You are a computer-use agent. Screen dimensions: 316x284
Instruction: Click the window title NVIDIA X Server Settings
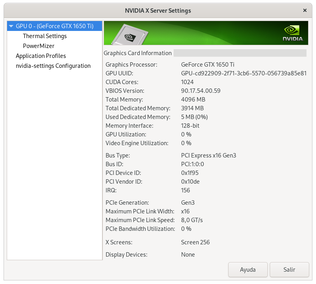pos(158,10)
